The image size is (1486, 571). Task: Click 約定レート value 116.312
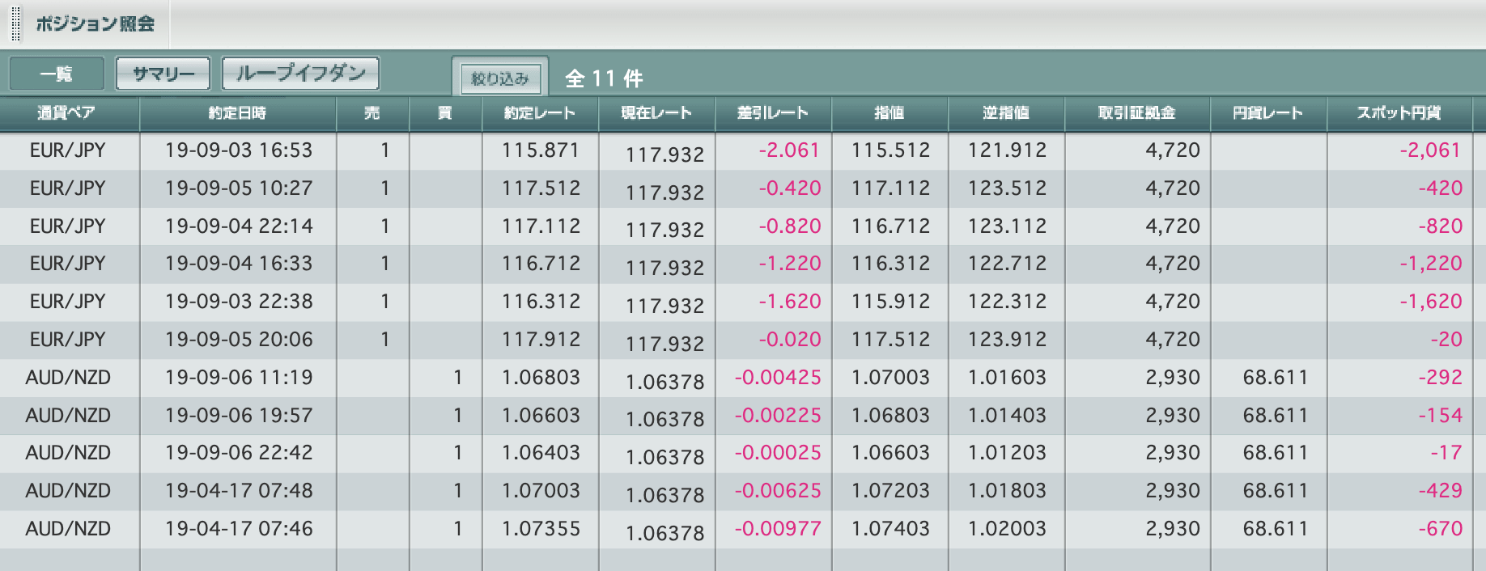click(541, 302)
